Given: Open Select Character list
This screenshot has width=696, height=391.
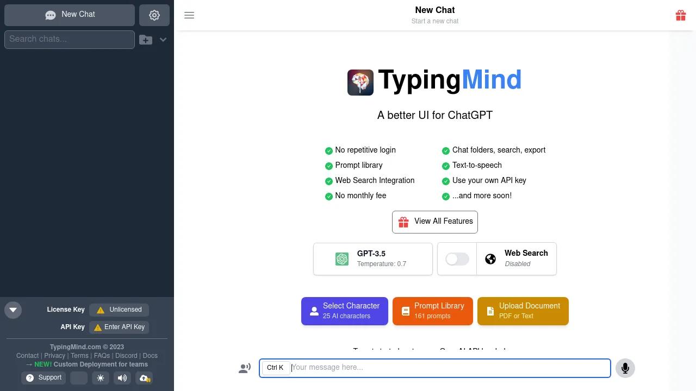Looking at the screenshot, I should coord(345,311).
